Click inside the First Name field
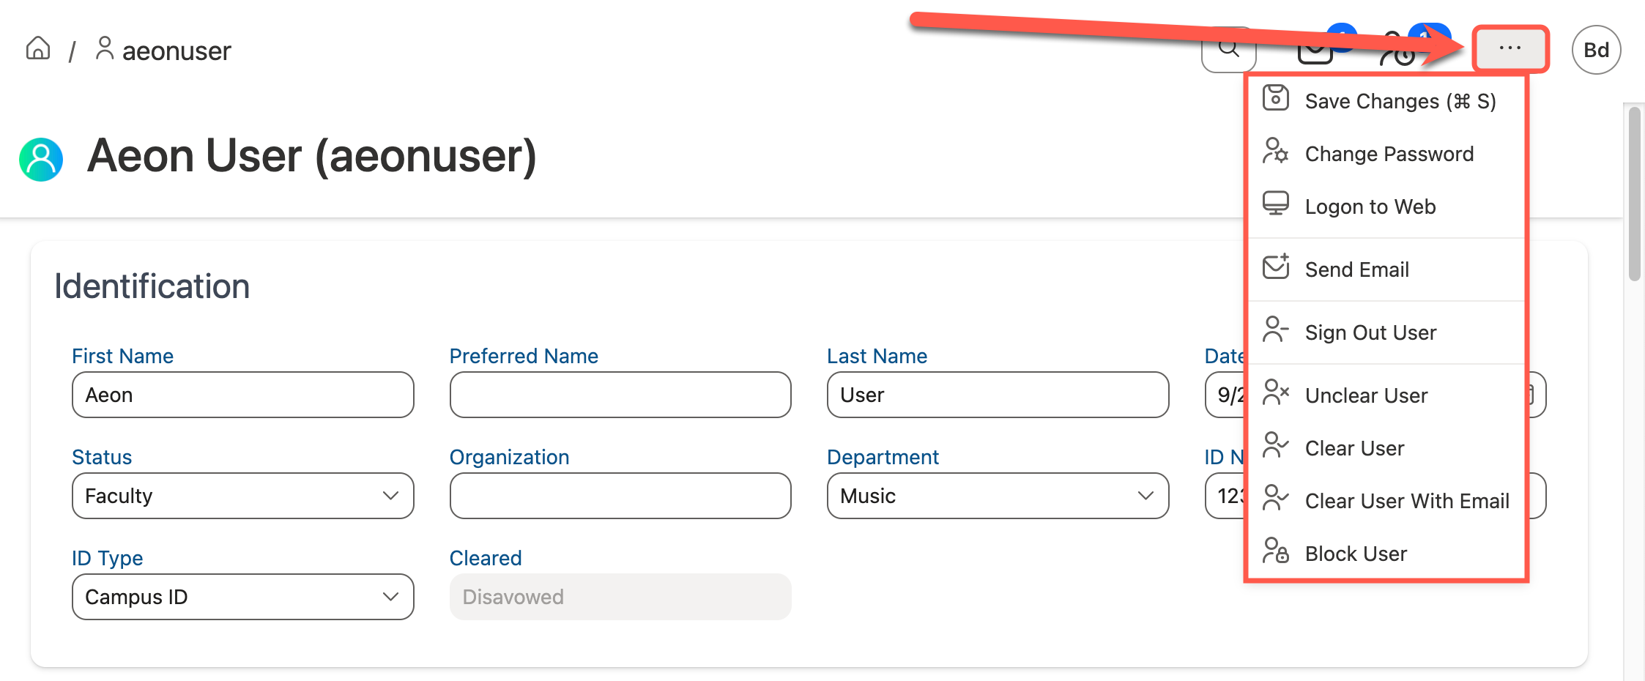 tap(242, 395)
